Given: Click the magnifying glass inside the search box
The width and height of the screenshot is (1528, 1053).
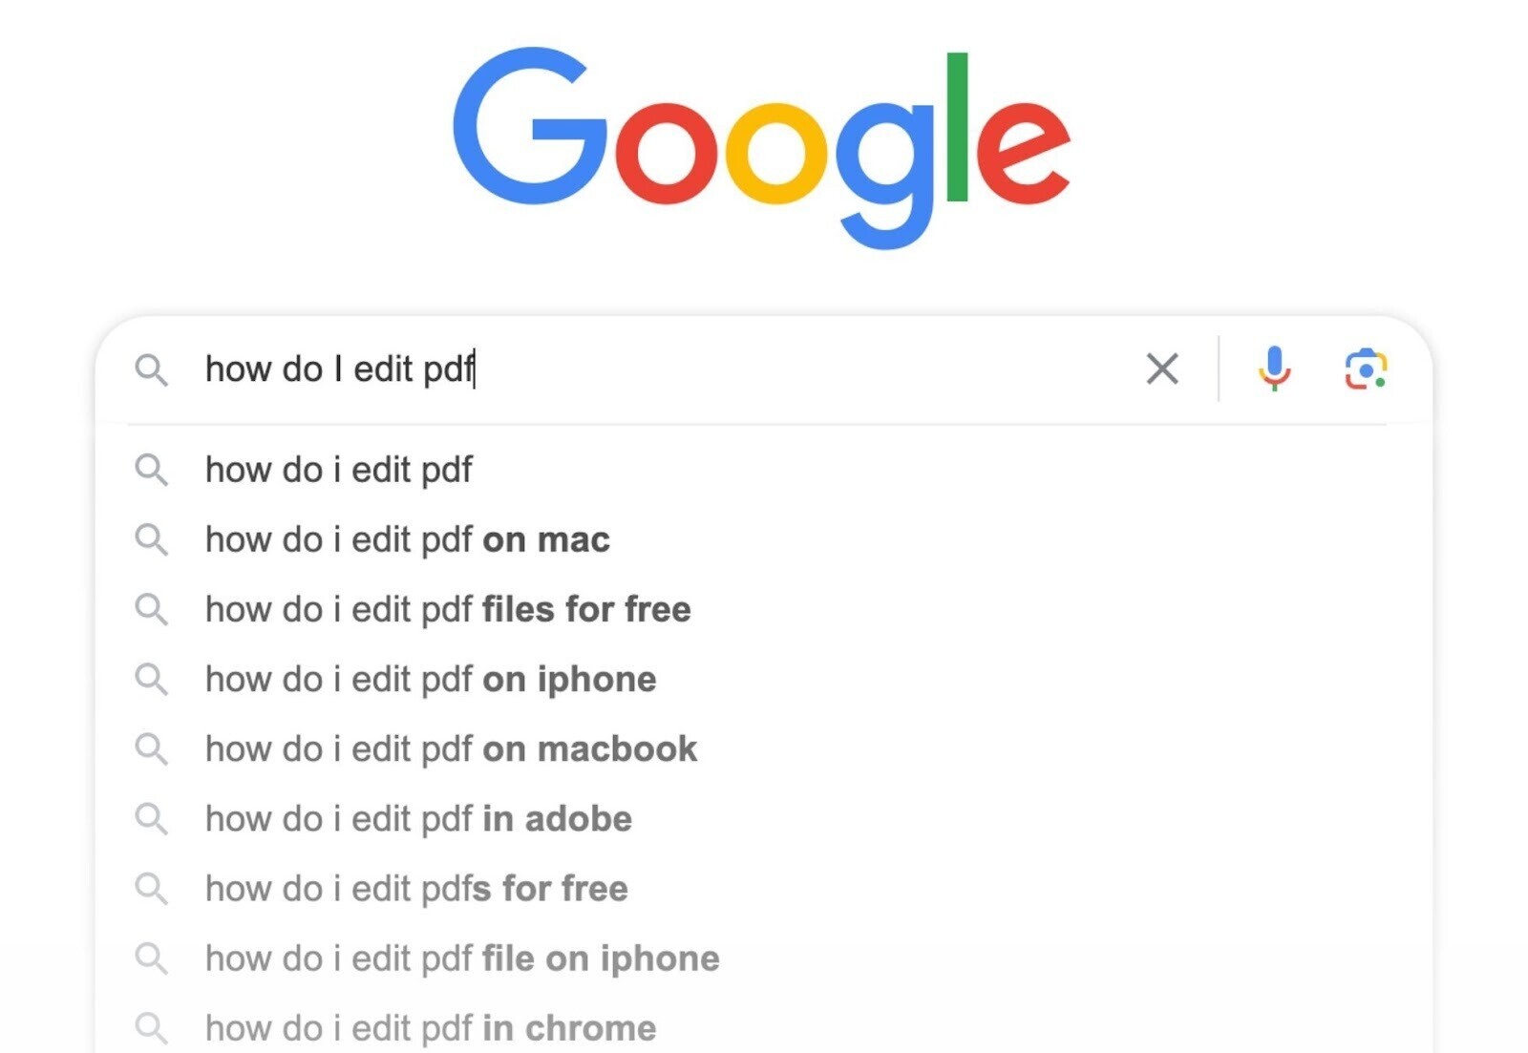Looking at the screenshot, I should click(152, 369).
